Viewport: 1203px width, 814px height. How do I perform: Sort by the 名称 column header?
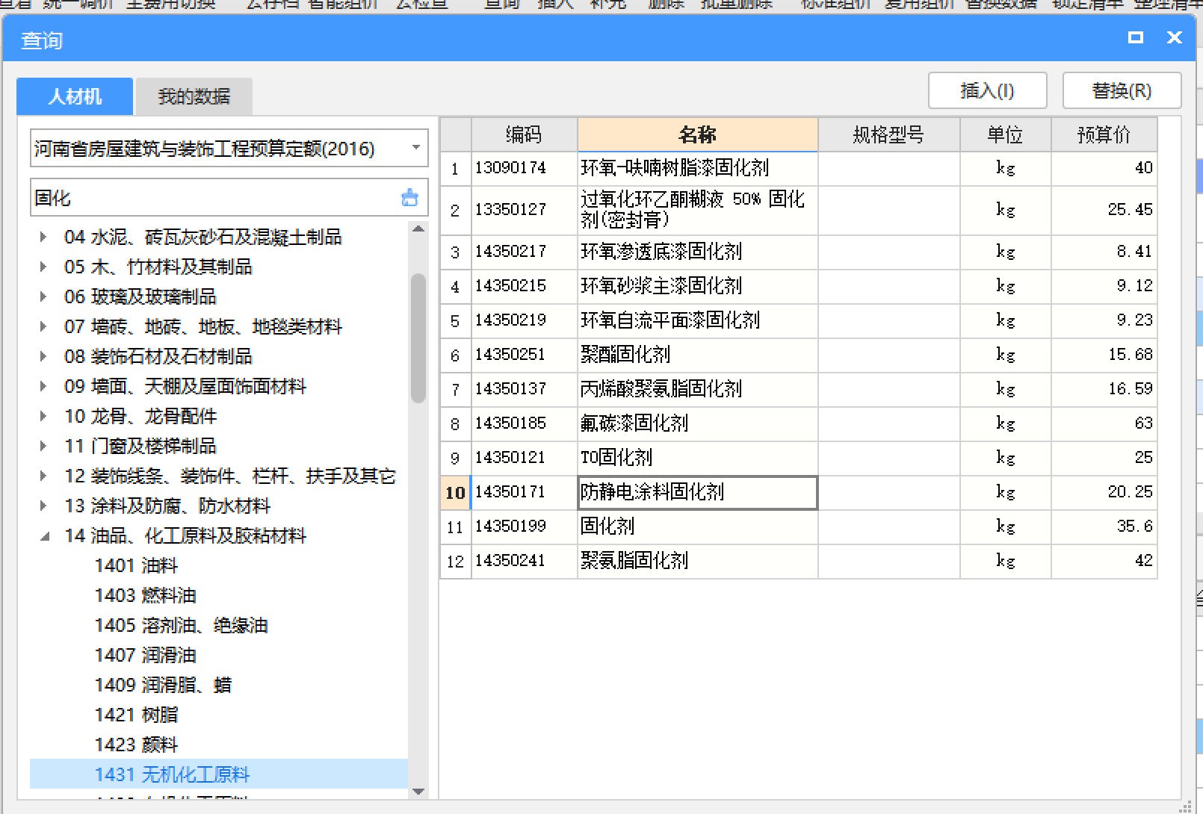pos(697,134)
